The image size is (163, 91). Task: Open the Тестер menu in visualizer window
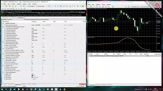point(103,5)
